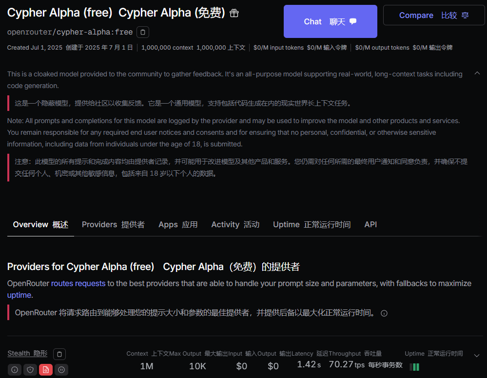The image size is (487, 378).
Task: Open the Uptime tab
Action: point(312,225)
